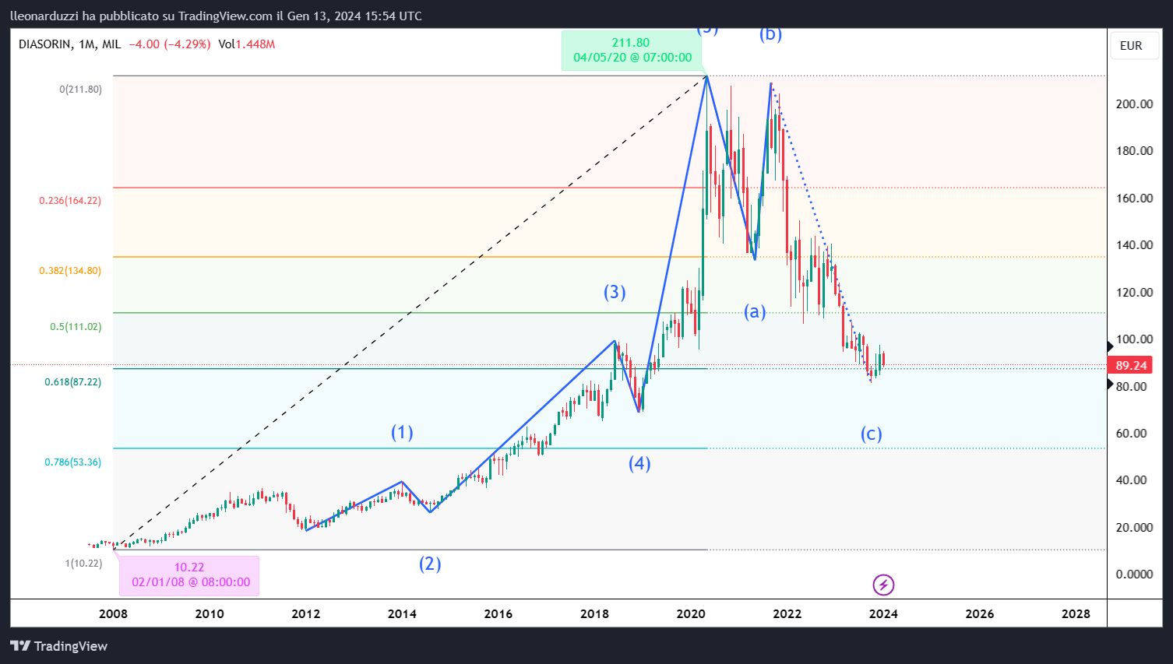1173x664 pixels.
Task: Click the 2024 year on time axis
Action: tap(883, 614)
